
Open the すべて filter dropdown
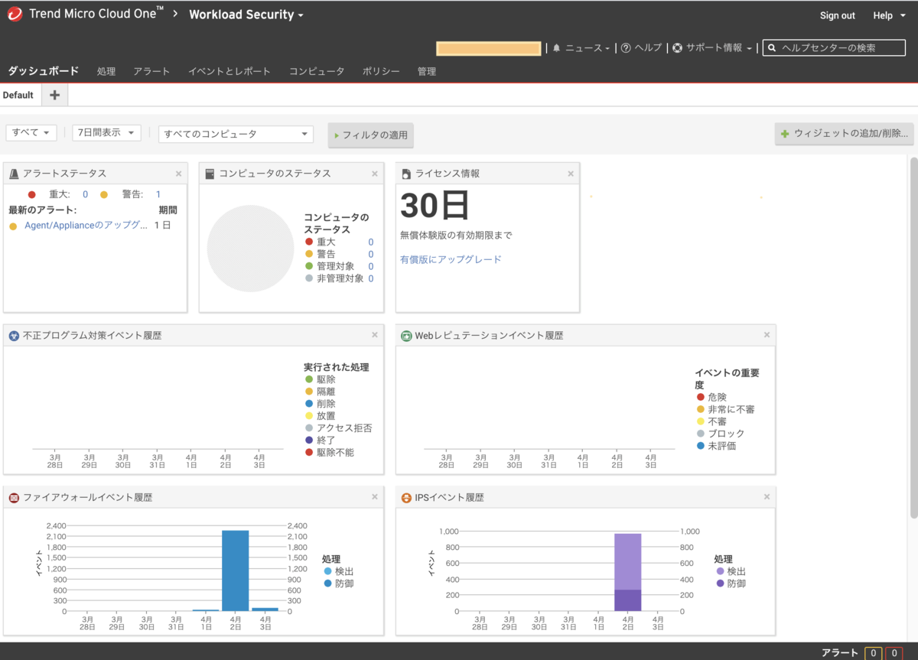31,132
